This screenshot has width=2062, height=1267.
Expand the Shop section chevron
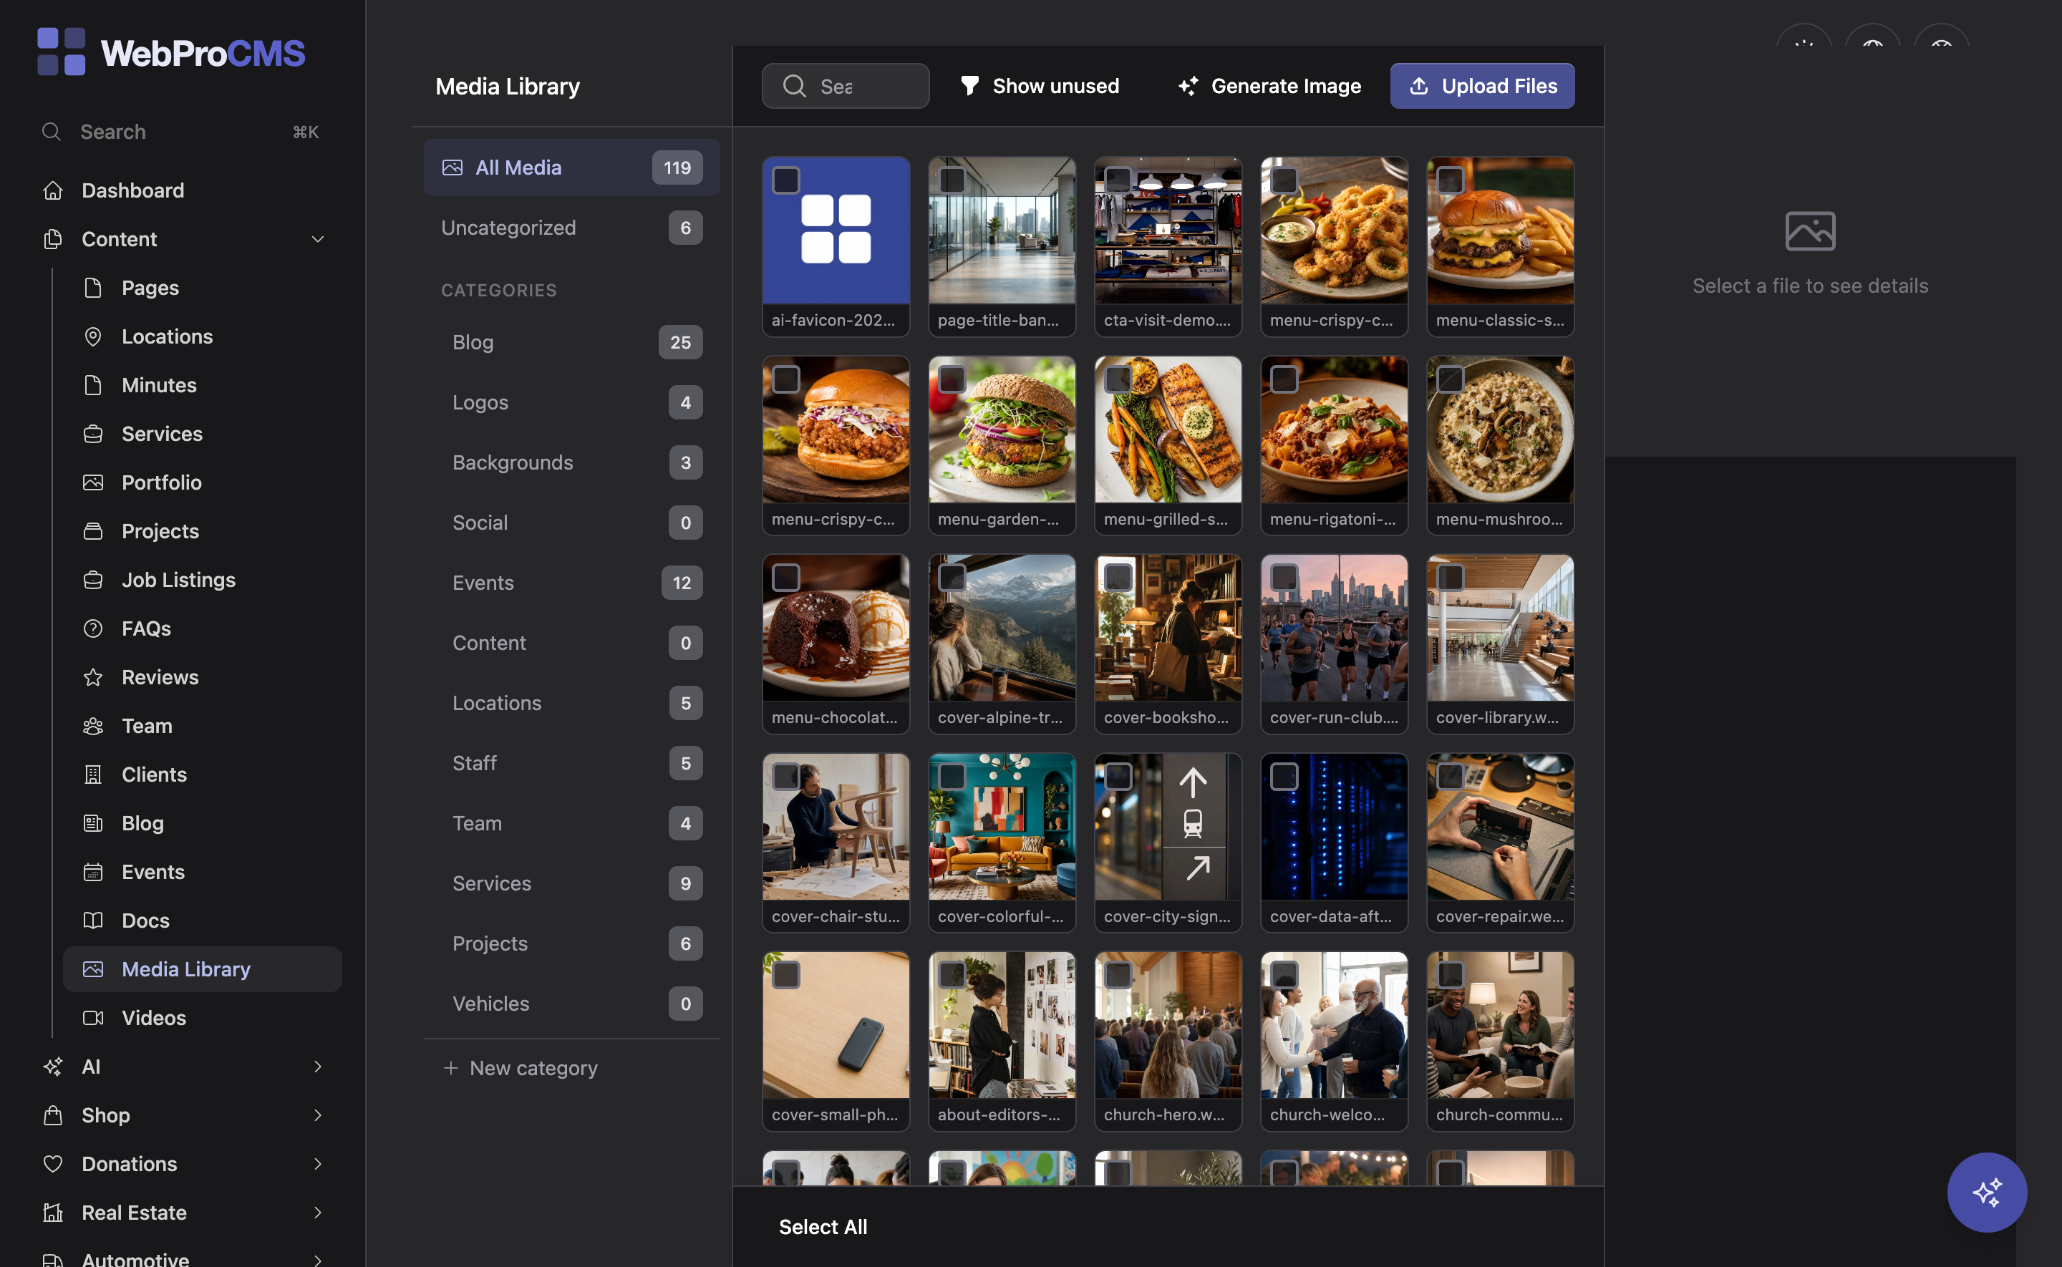[318, 1115]
